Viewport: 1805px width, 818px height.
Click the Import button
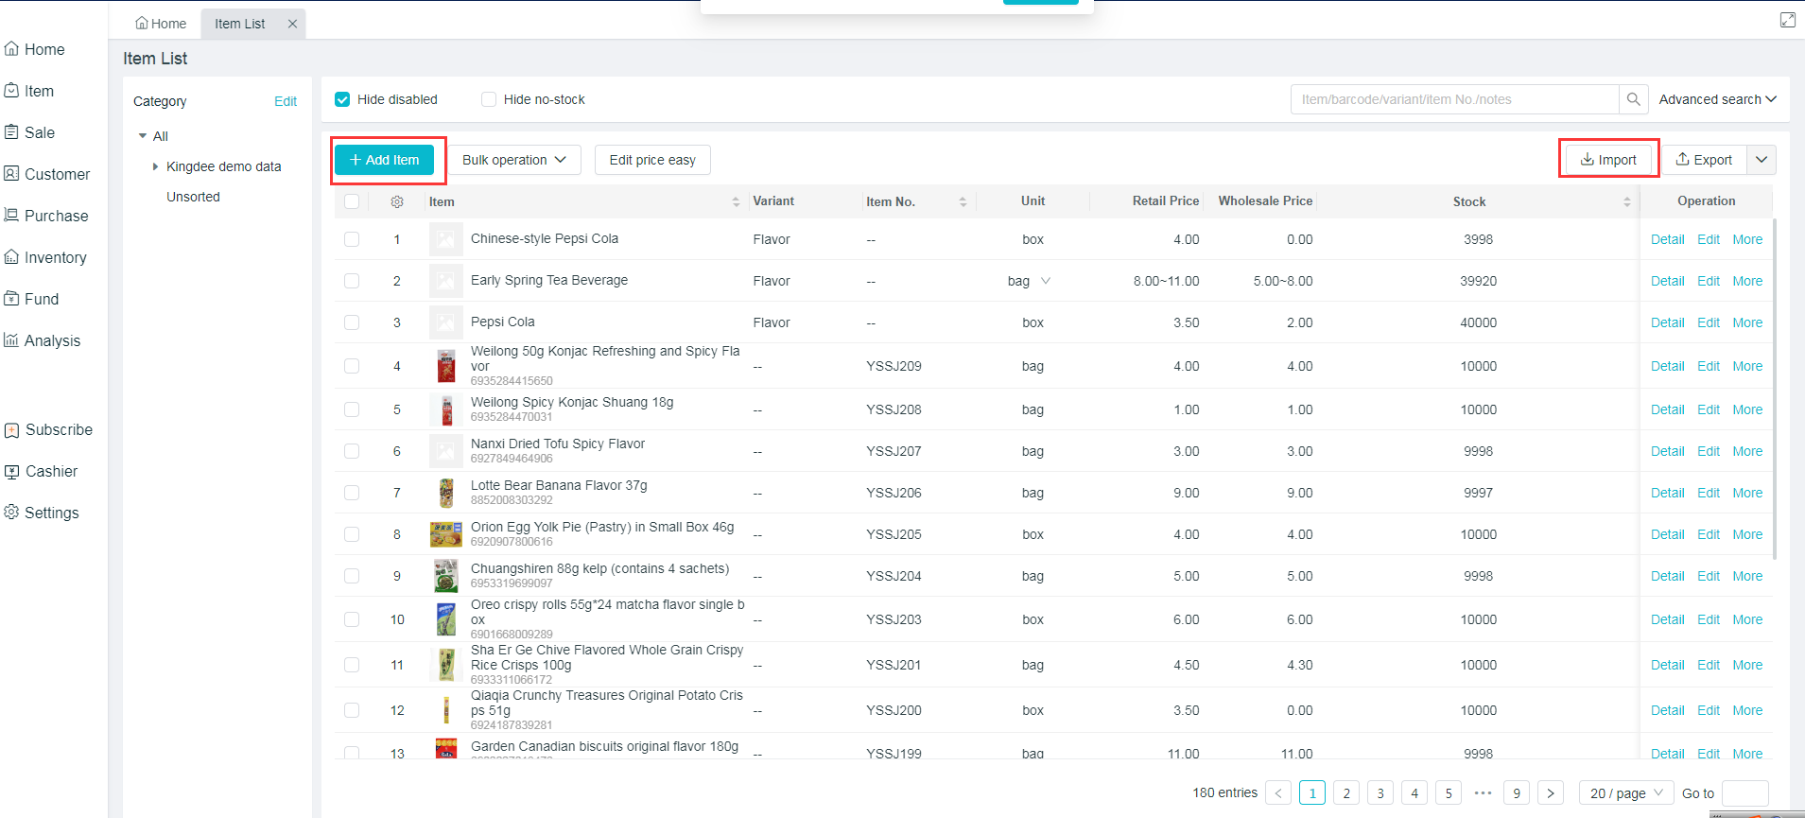tap(1608, 160)
